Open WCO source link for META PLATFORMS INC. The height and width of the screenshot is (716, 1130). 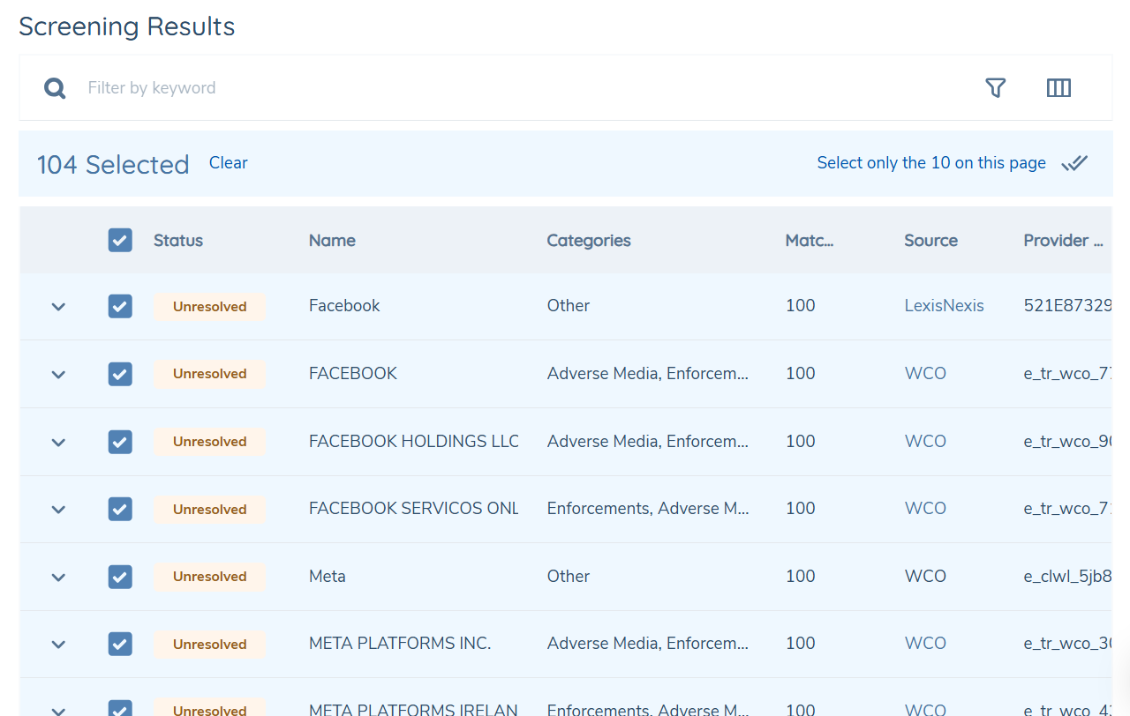click(925, 643)
